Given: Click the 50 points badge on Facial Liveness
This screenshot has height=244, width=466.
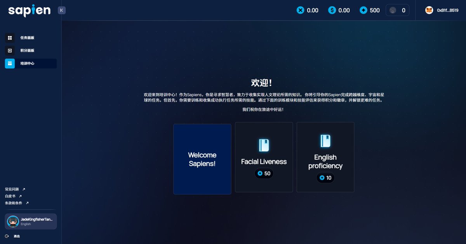Looking at the screenshot, I should click(x=264, y=173).
